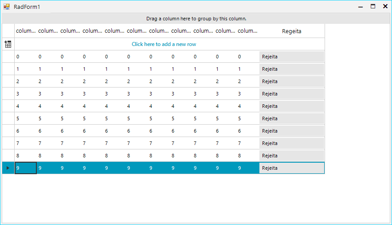This screenshot has width=392, height=225.
Task: Click the group-by-column drag panel
Action: pyautogui.click(x=196, y=19)
